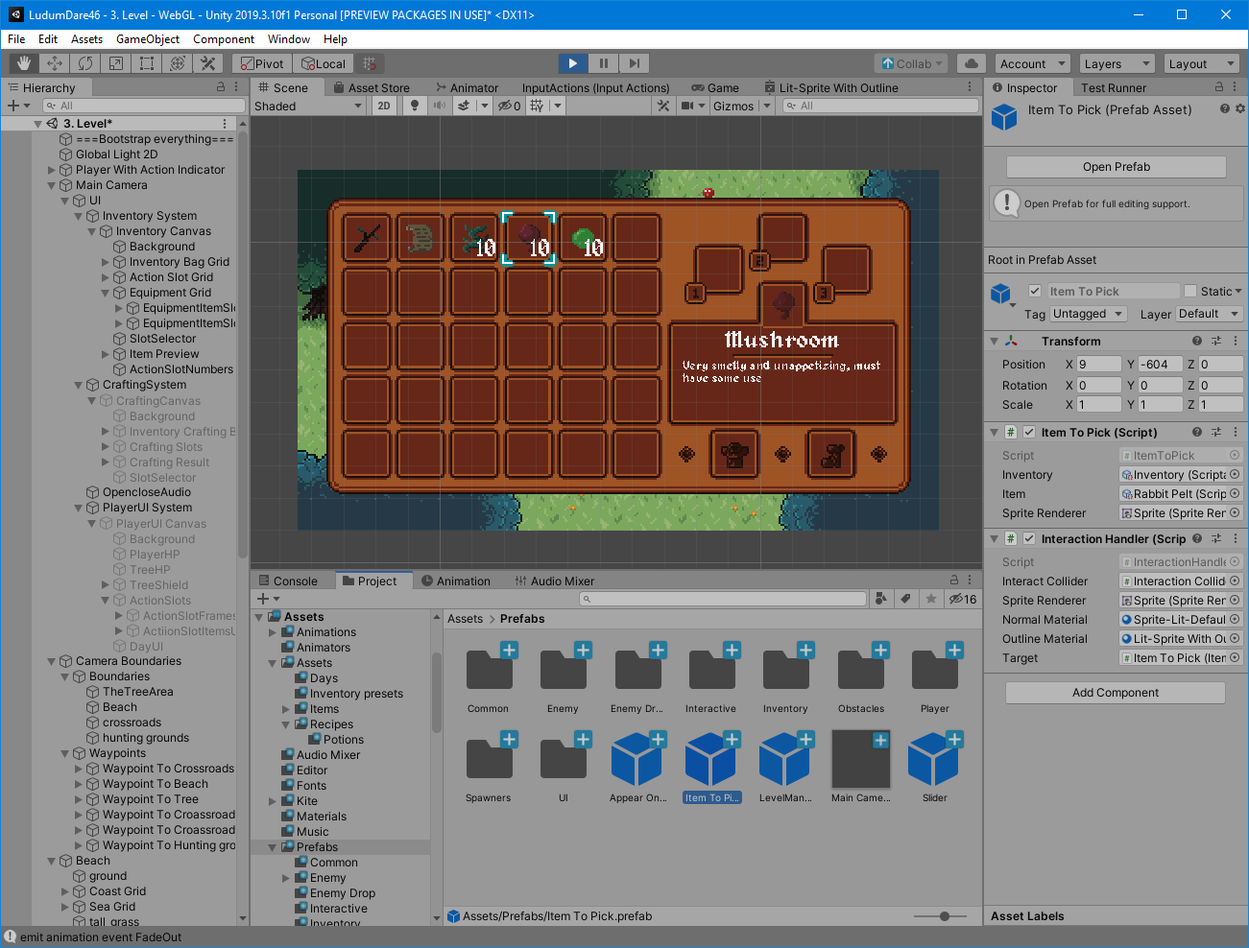Open the Collab button
This screenshot has width=1249, height=948.
[x=913, y=63]
